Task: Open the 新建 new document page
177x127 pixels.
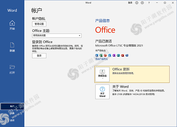Action: tap(12, 47)
